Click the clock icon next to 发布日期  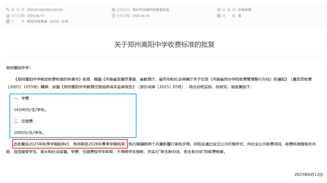(x=114, y=16)
